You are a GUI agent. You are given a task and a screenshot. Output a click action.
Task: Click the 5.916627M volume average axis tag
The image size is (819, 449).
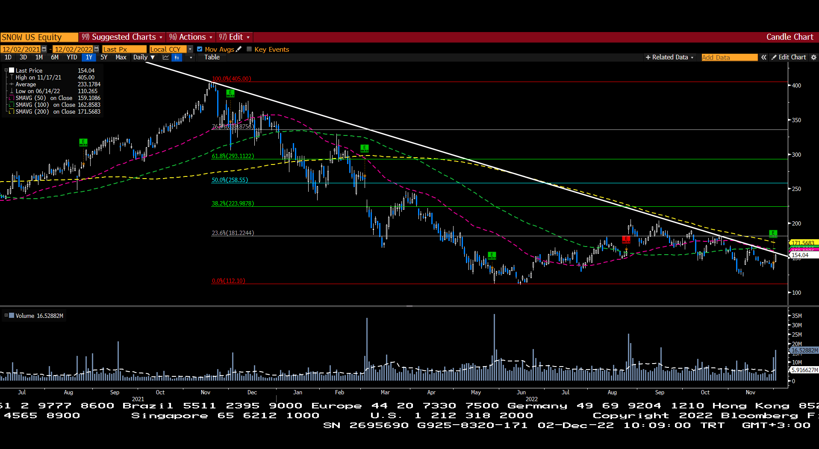[x=803, y=370]
